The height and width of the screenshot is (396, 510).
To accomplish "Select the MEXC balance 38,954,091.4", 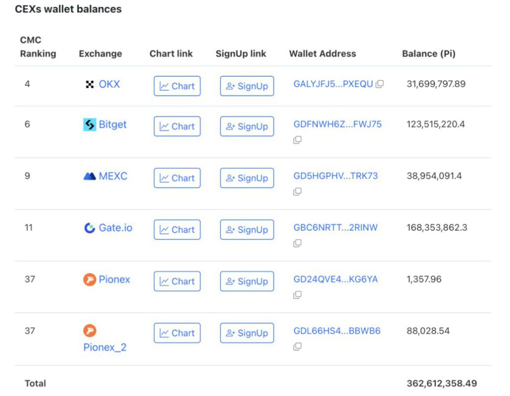I will click(x=434, y=176).
